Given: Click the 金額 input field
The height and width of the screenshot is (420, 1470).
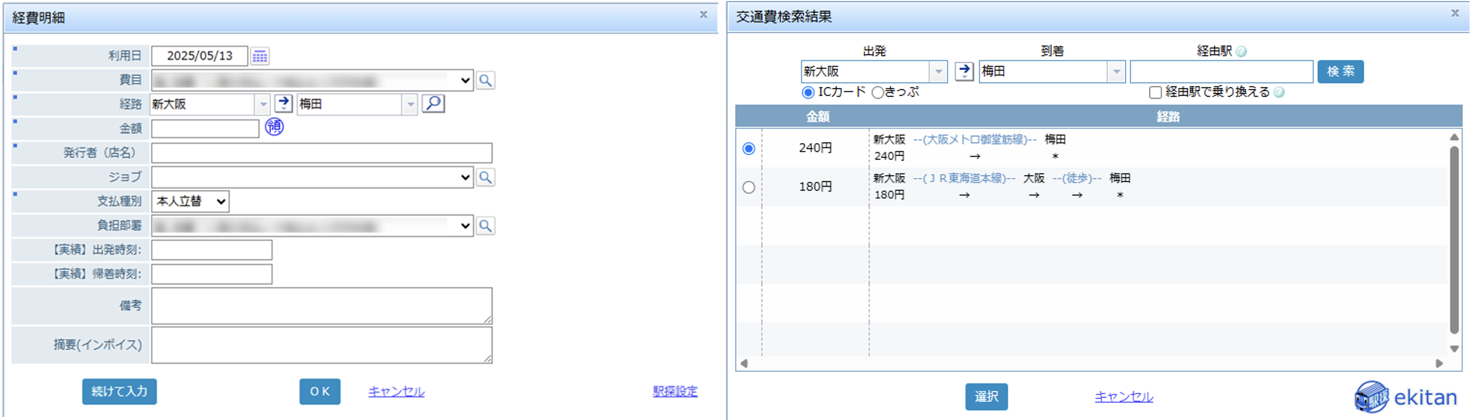Looking at the screenshot, I should click(205, 128).
